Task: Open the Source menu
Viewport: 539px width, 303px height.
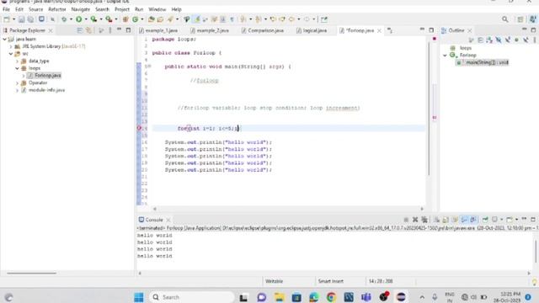Action: (35, 9)
